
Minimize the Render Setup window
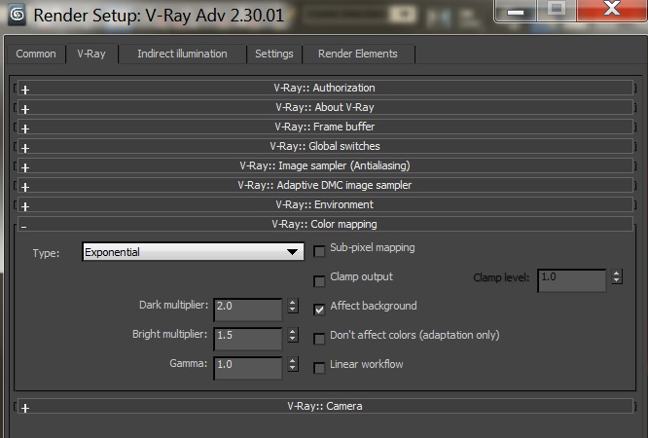pyautogui.click(x=516, y=11)
